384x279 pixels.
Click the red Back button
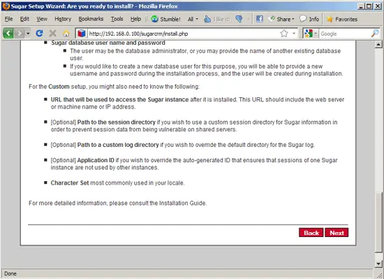pos(311,233)
